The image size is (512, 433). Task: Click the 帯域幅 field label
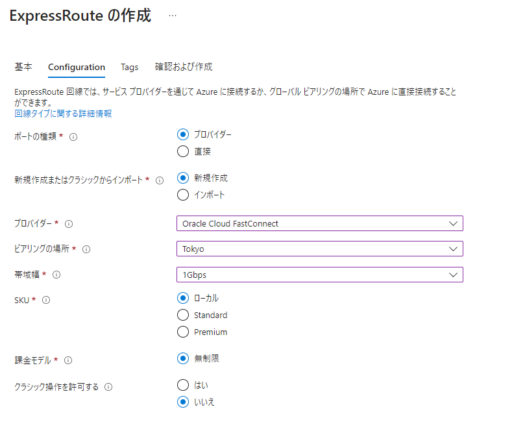(x=27, y=275)
